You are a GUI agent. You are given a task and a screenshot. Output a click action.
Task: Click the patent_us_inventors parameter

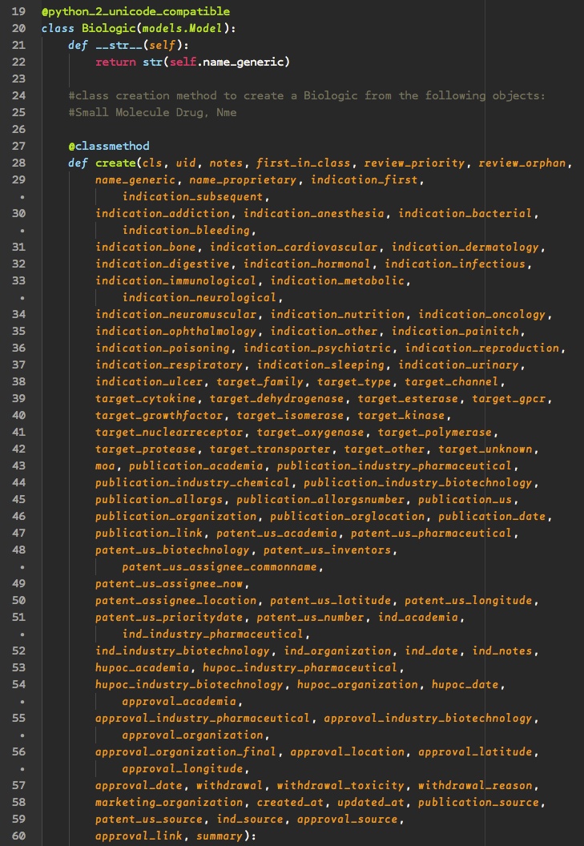point(327,550)
